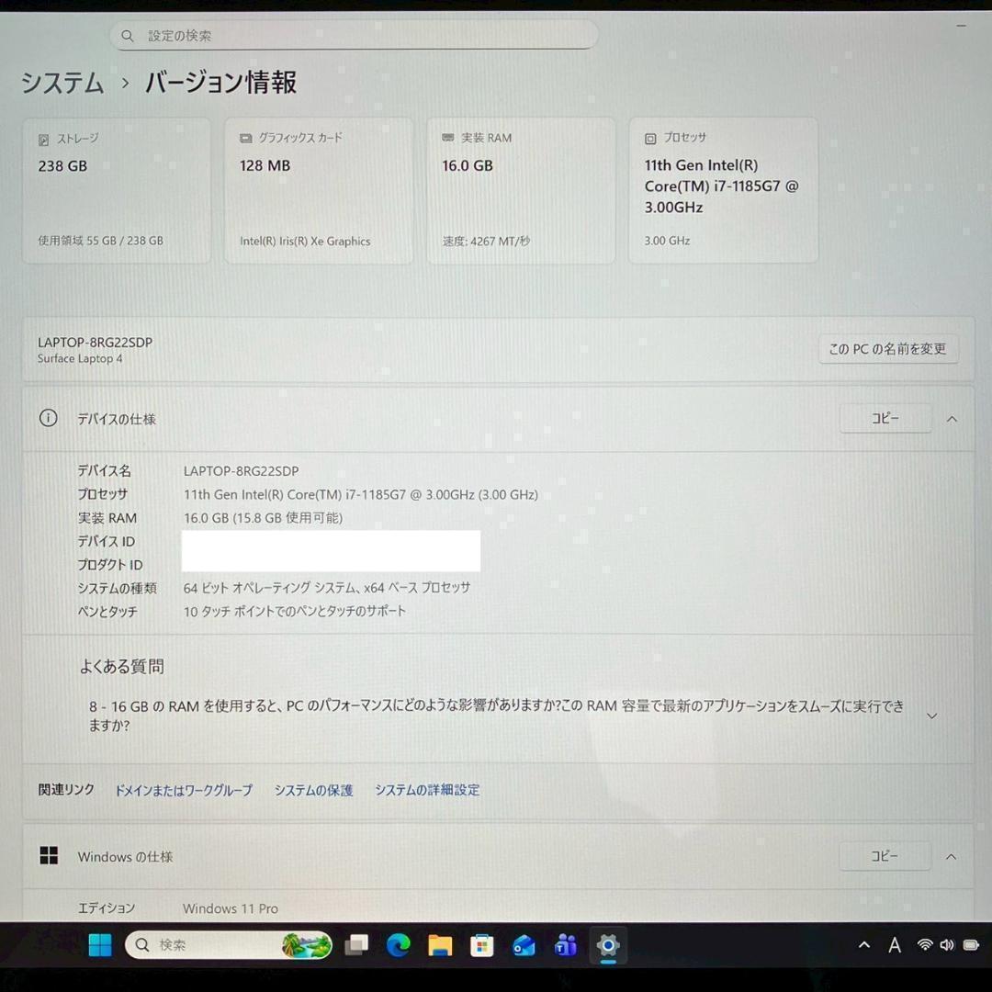Screen dimensions: 992x992
Task: Collapse the デバイスの仕様 section
Action: point(952,418)
